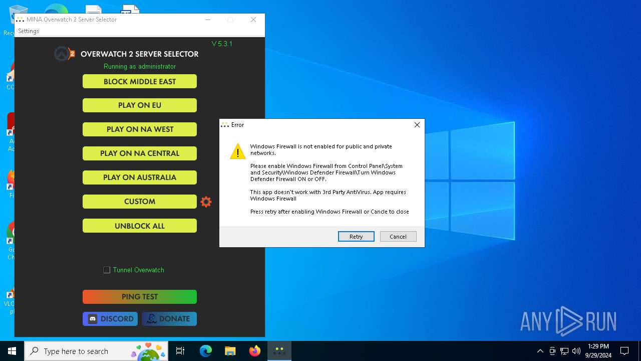Click the CUSTOM button
Viewport: 641px width, 361px height.
[140, 202]
